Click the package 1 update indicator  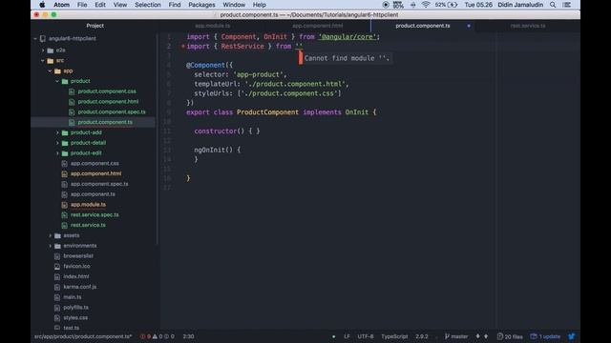[x=545, y=336]
